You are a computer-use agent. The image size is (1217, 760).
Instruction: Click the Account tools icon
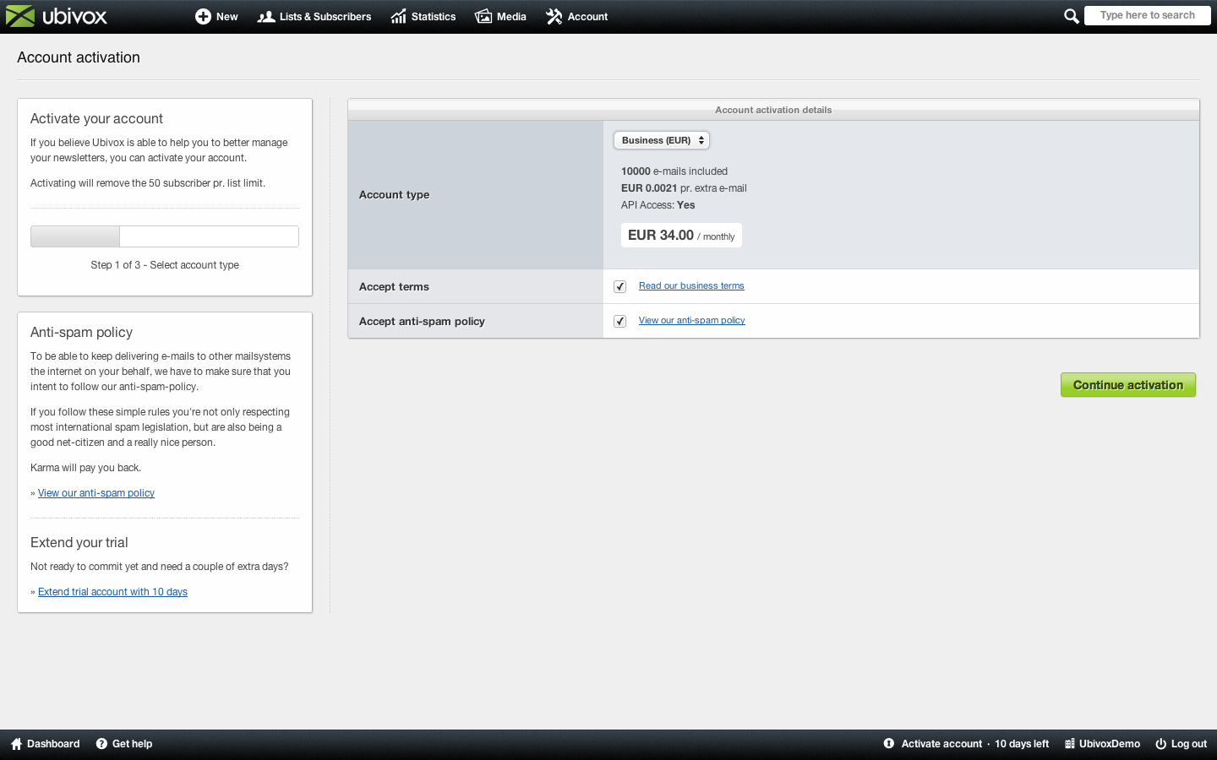coord(554,17)
